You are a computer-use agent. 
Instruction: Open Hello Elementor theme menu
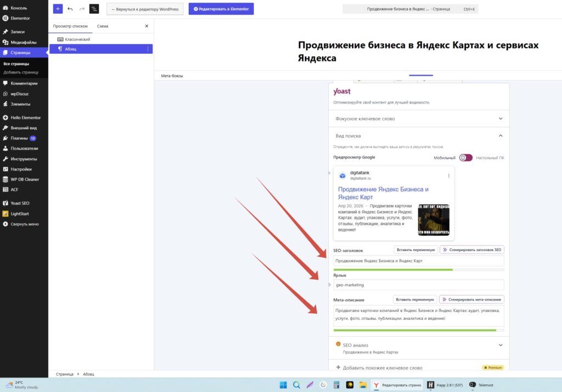[x=24, y=117]
